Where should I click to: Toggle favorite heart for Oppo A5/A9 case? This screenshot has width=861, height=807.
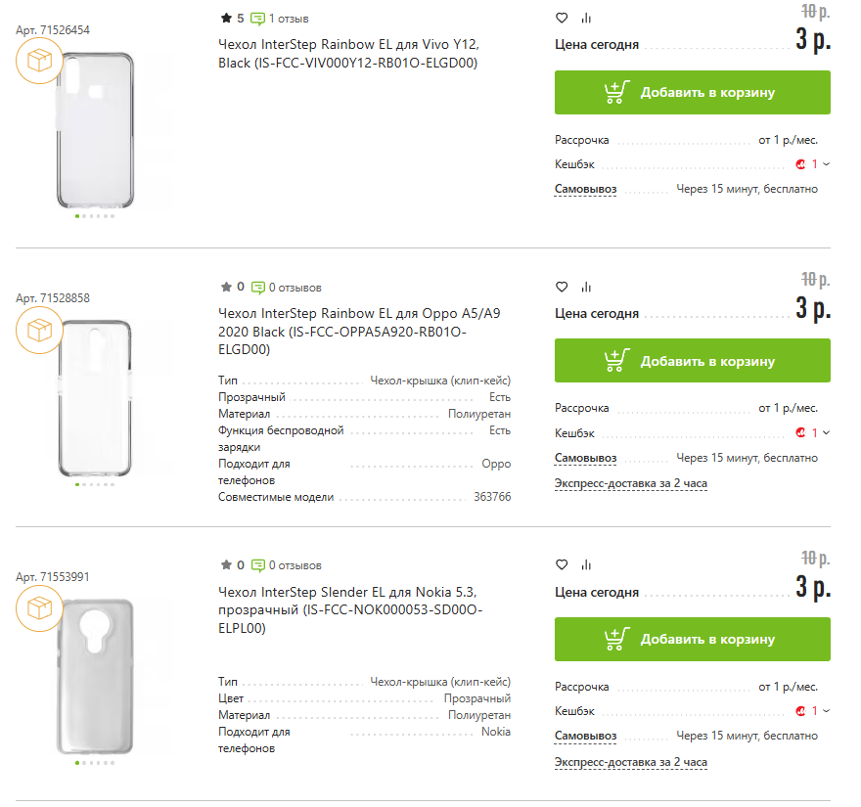click(562, 287)
